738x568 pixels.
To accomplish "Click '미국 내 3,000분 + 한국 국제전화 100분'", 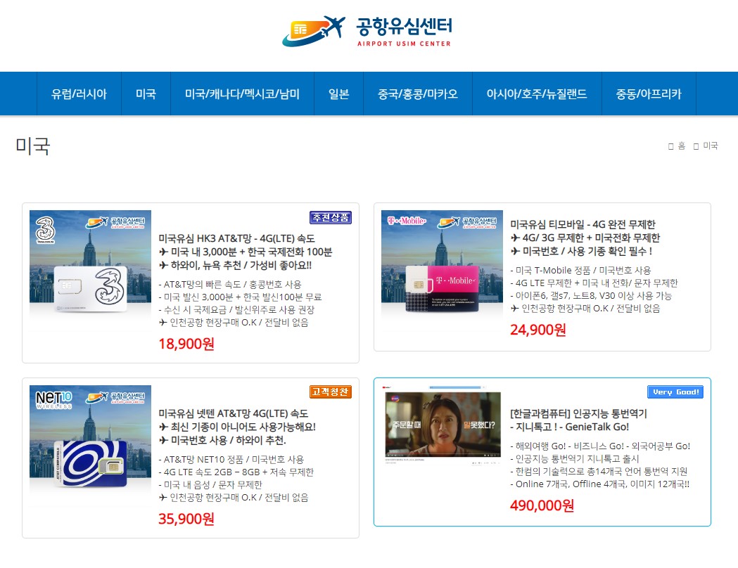I will tap(252, 252).
